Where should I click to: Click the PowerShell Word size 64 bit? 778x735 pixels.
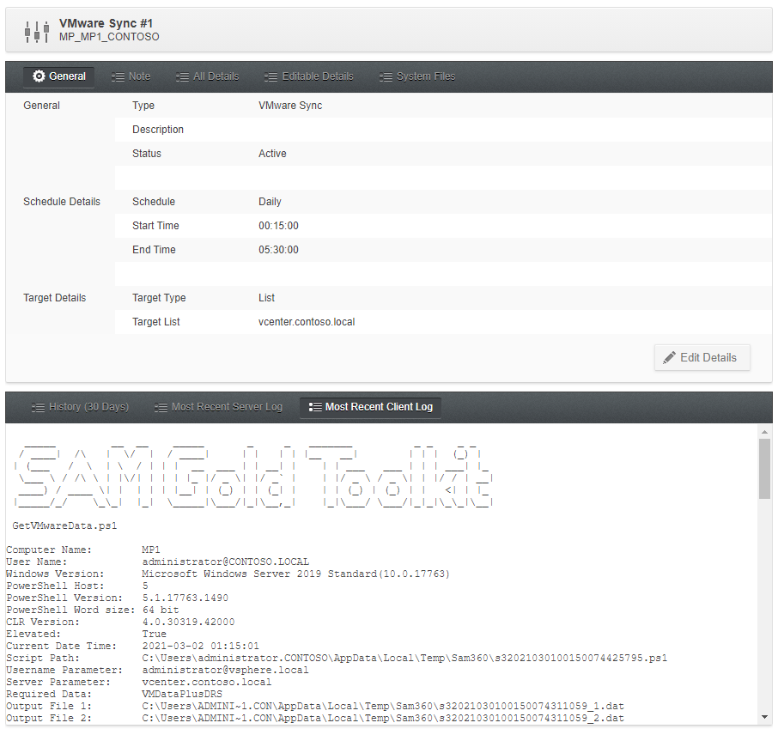161,610
